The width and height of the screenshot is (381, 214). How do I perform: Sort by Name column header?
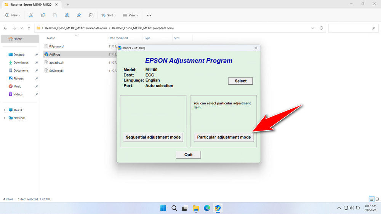51,38
